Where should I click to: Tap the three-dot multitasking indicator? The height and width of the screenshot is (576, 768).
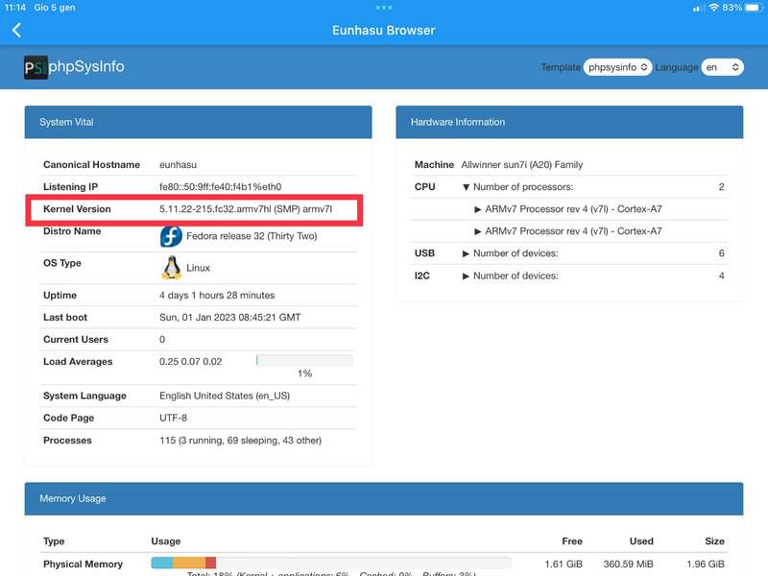click(x=384, y=8)
